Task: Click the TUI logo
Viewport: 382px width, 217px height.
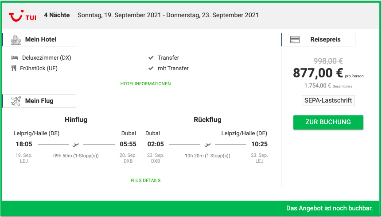Action: 23,16
